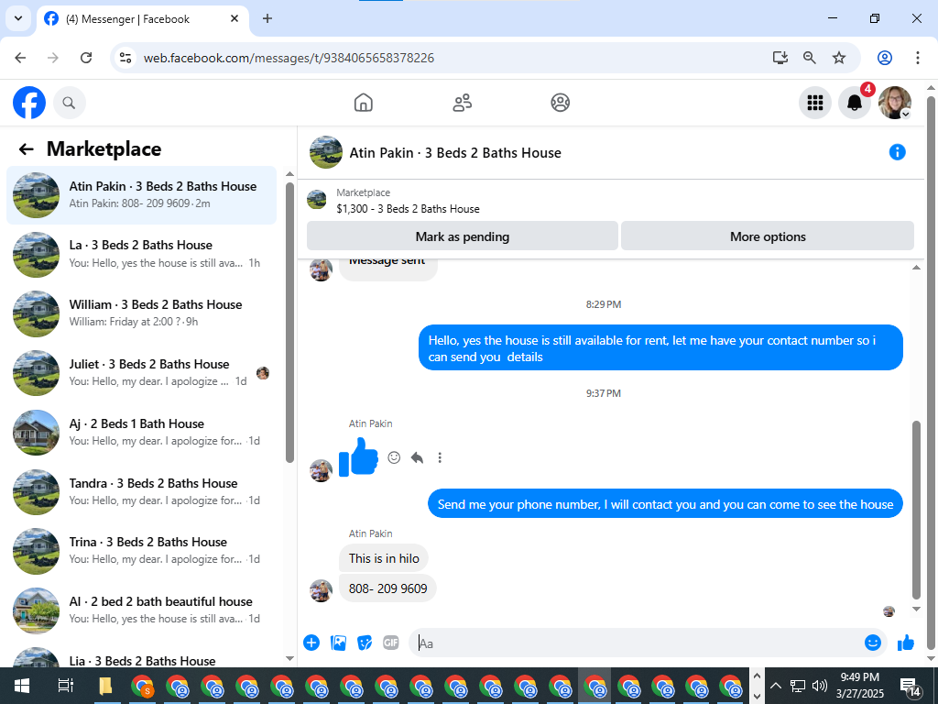
Task: Attach a file with photo icon
Action: click(x=338, y=643)
